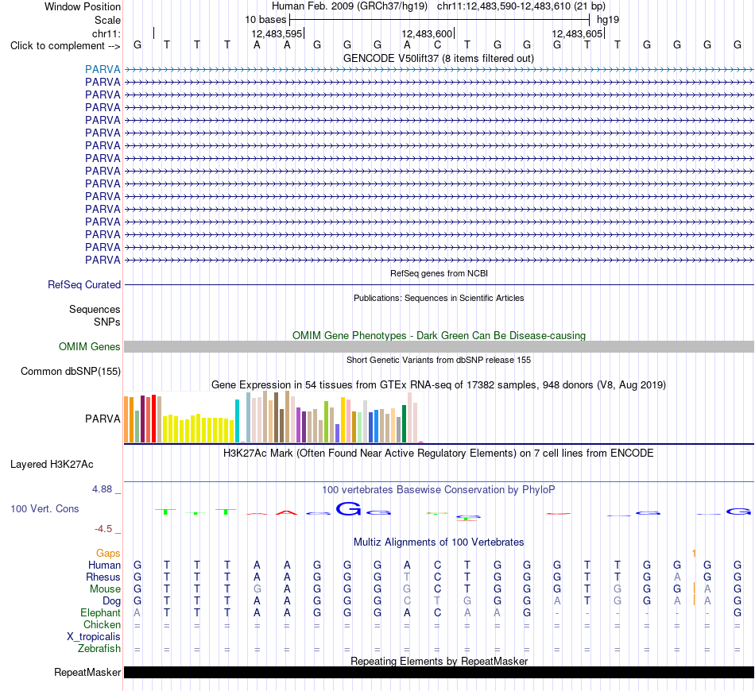Click the Zebrafish species label

(x=99, y=649)
